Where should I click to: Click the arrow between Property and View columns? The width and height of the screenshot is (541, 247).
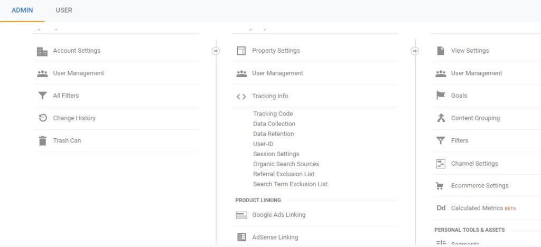[415, 51]
